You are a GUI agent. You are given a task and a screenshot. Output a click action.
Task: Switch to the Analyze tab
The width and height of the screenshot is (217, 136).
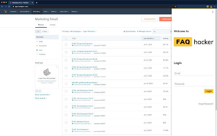pyautogui.click(x=53, y=25)
